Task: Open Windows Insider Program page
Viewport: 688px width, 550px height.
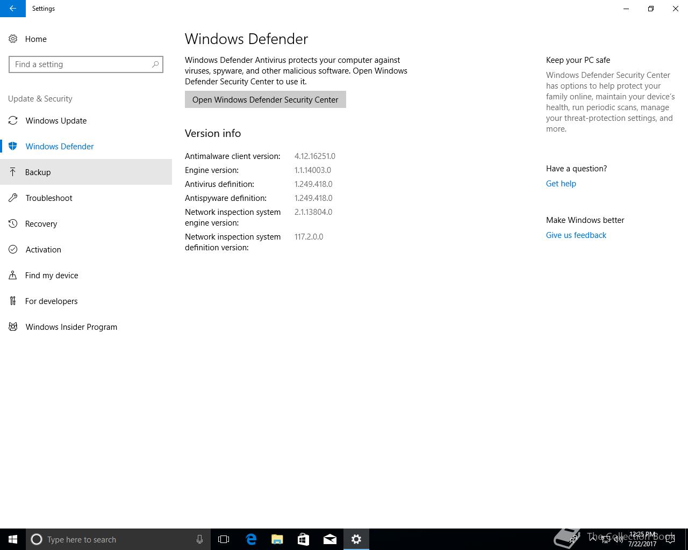Action: (86, 327)
